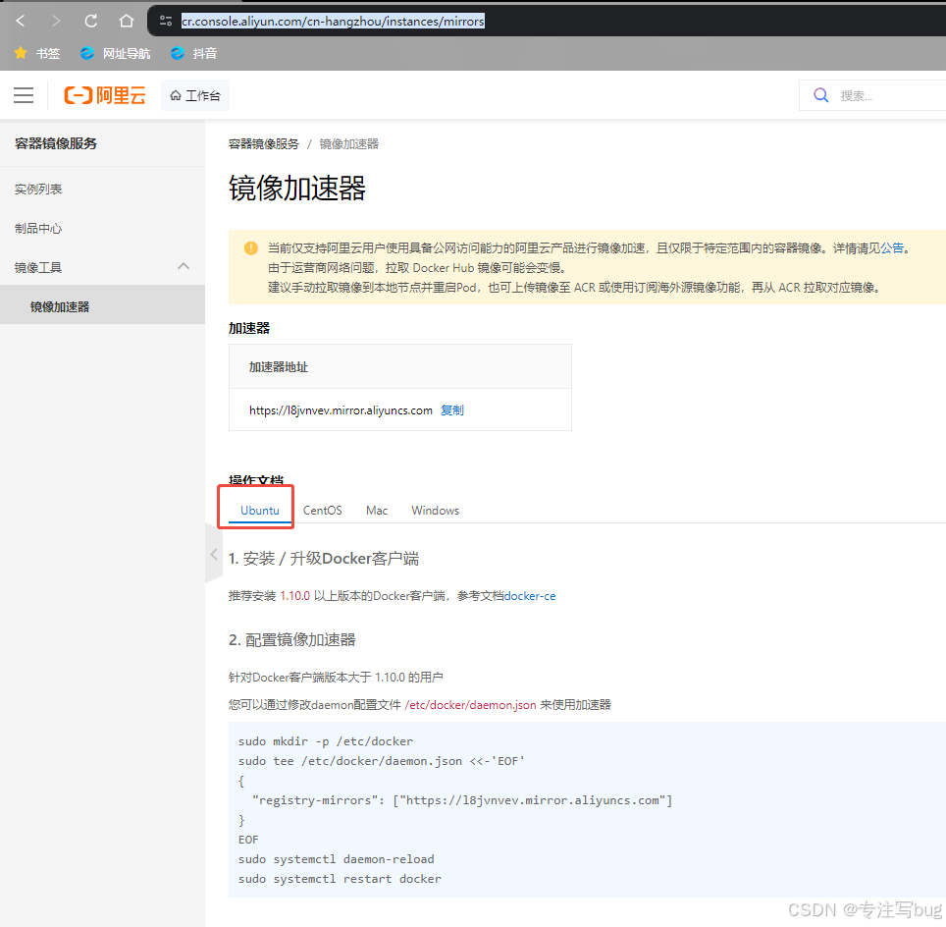
Task: Open site settings icon in address bar
Action: pos(166,22)
